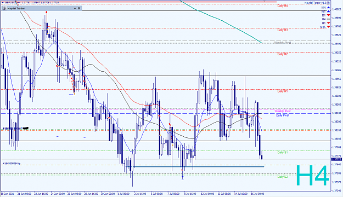Click the H1 timeframe label

pos(324,23)
